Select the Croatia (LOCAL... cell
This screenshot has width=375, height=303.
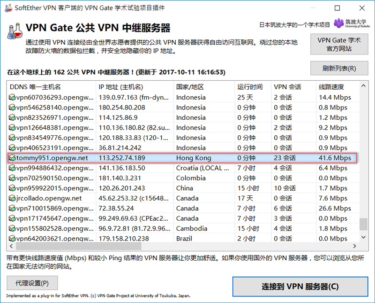[x=202, y=168]
